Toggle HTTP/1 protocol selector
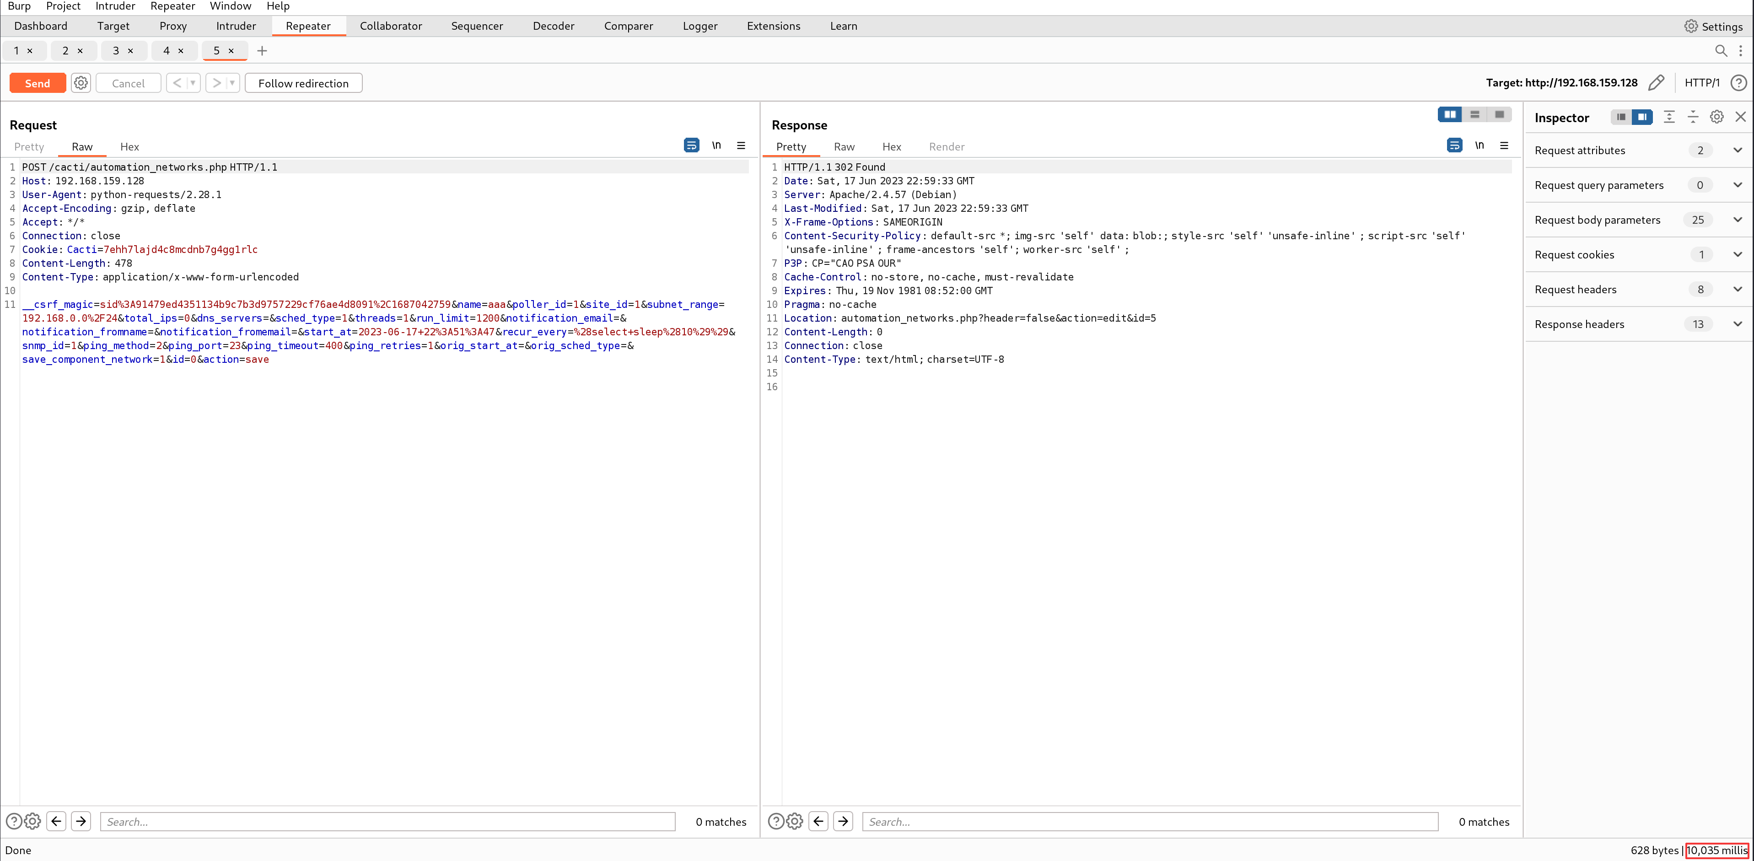The height and width of the screenshot is (861, 1754). [x=1701, y=83]
